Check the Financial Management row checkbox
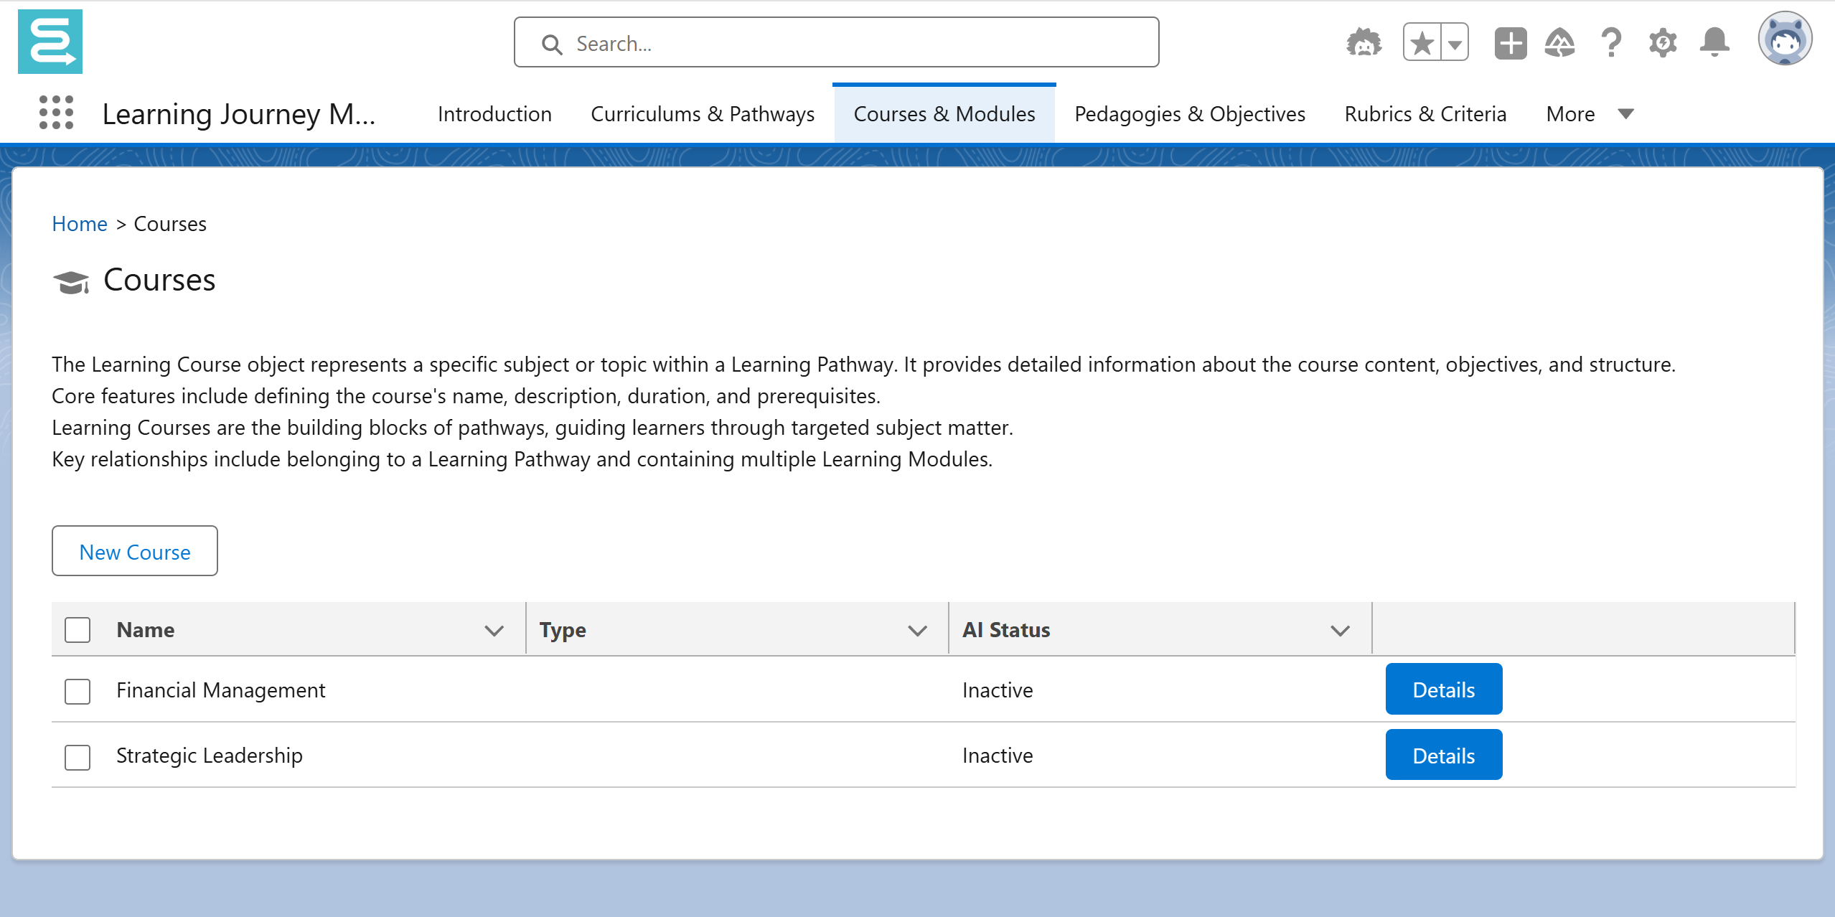Viewport: 1835px width, 917px height. 78,691
